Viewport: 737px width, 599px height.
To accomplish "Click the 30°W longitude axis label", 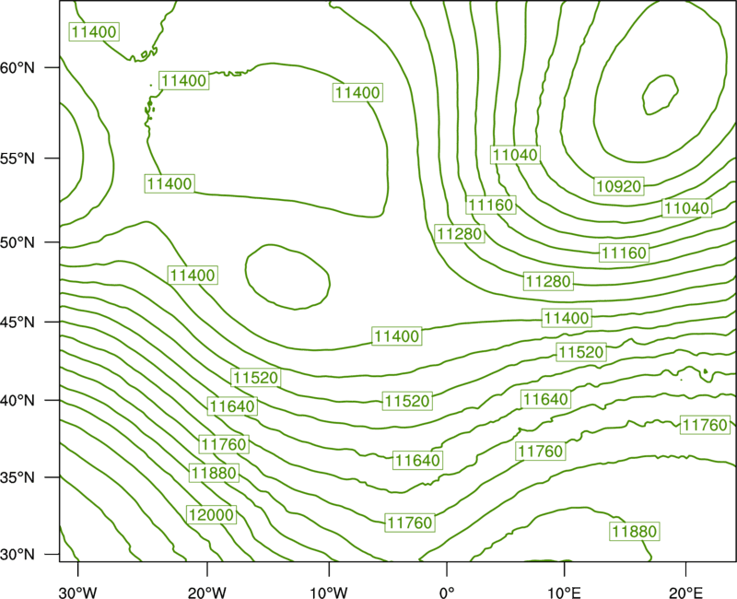I will pyautogui.click(x=78, y=593).
